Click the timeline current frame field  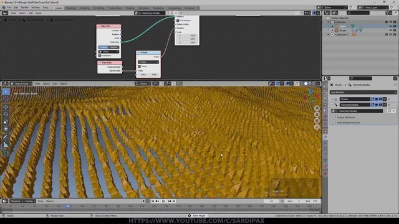point(272,201)
